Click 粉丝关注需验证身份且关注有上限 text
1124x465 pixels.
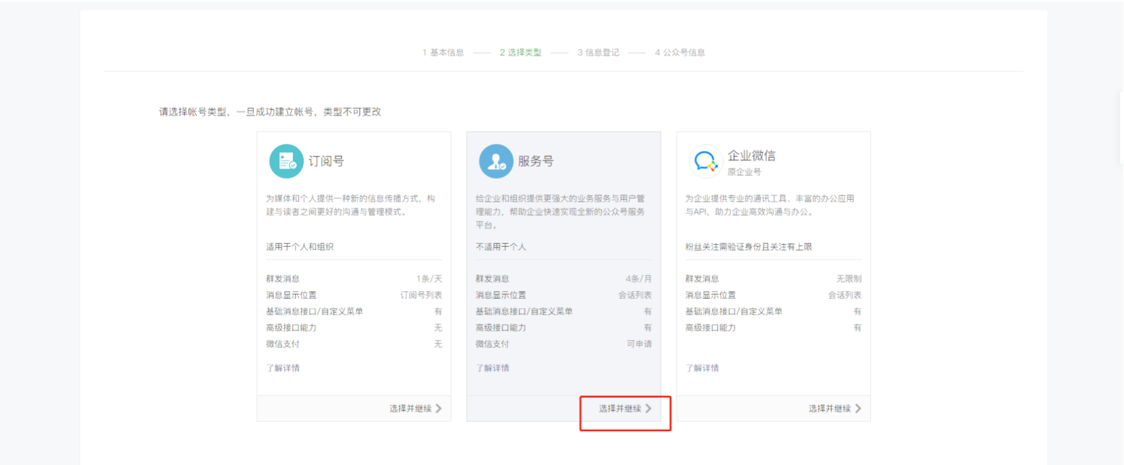tap(749, 247)
